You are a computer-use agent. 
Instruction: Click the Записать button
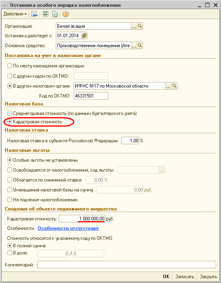185,277
